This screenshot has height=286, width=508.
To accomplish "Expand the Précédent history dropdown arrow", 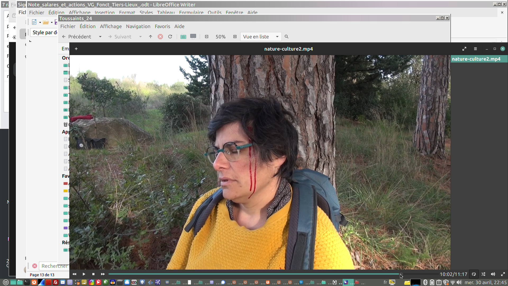I will (100, 37).
